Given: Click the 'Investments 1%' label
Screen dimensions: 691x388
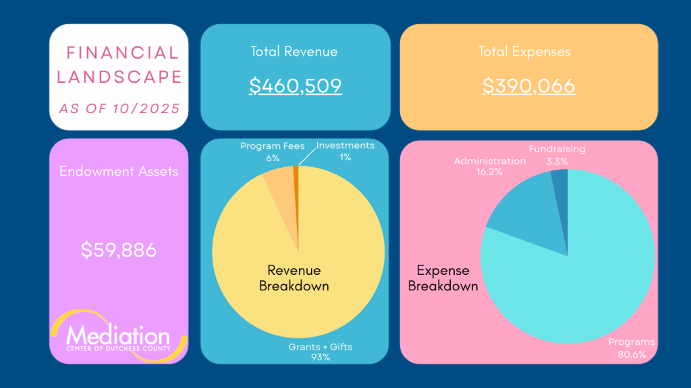Looking at the screenshot, I should (x=345, y=151).
